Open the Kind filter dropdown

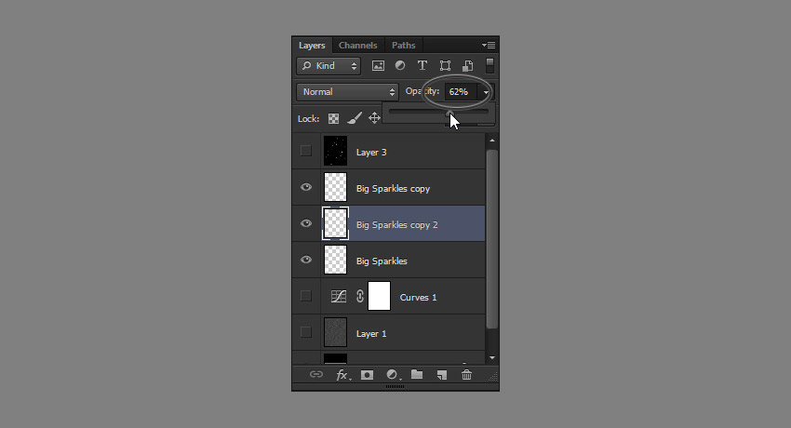(x=328, y=66)
